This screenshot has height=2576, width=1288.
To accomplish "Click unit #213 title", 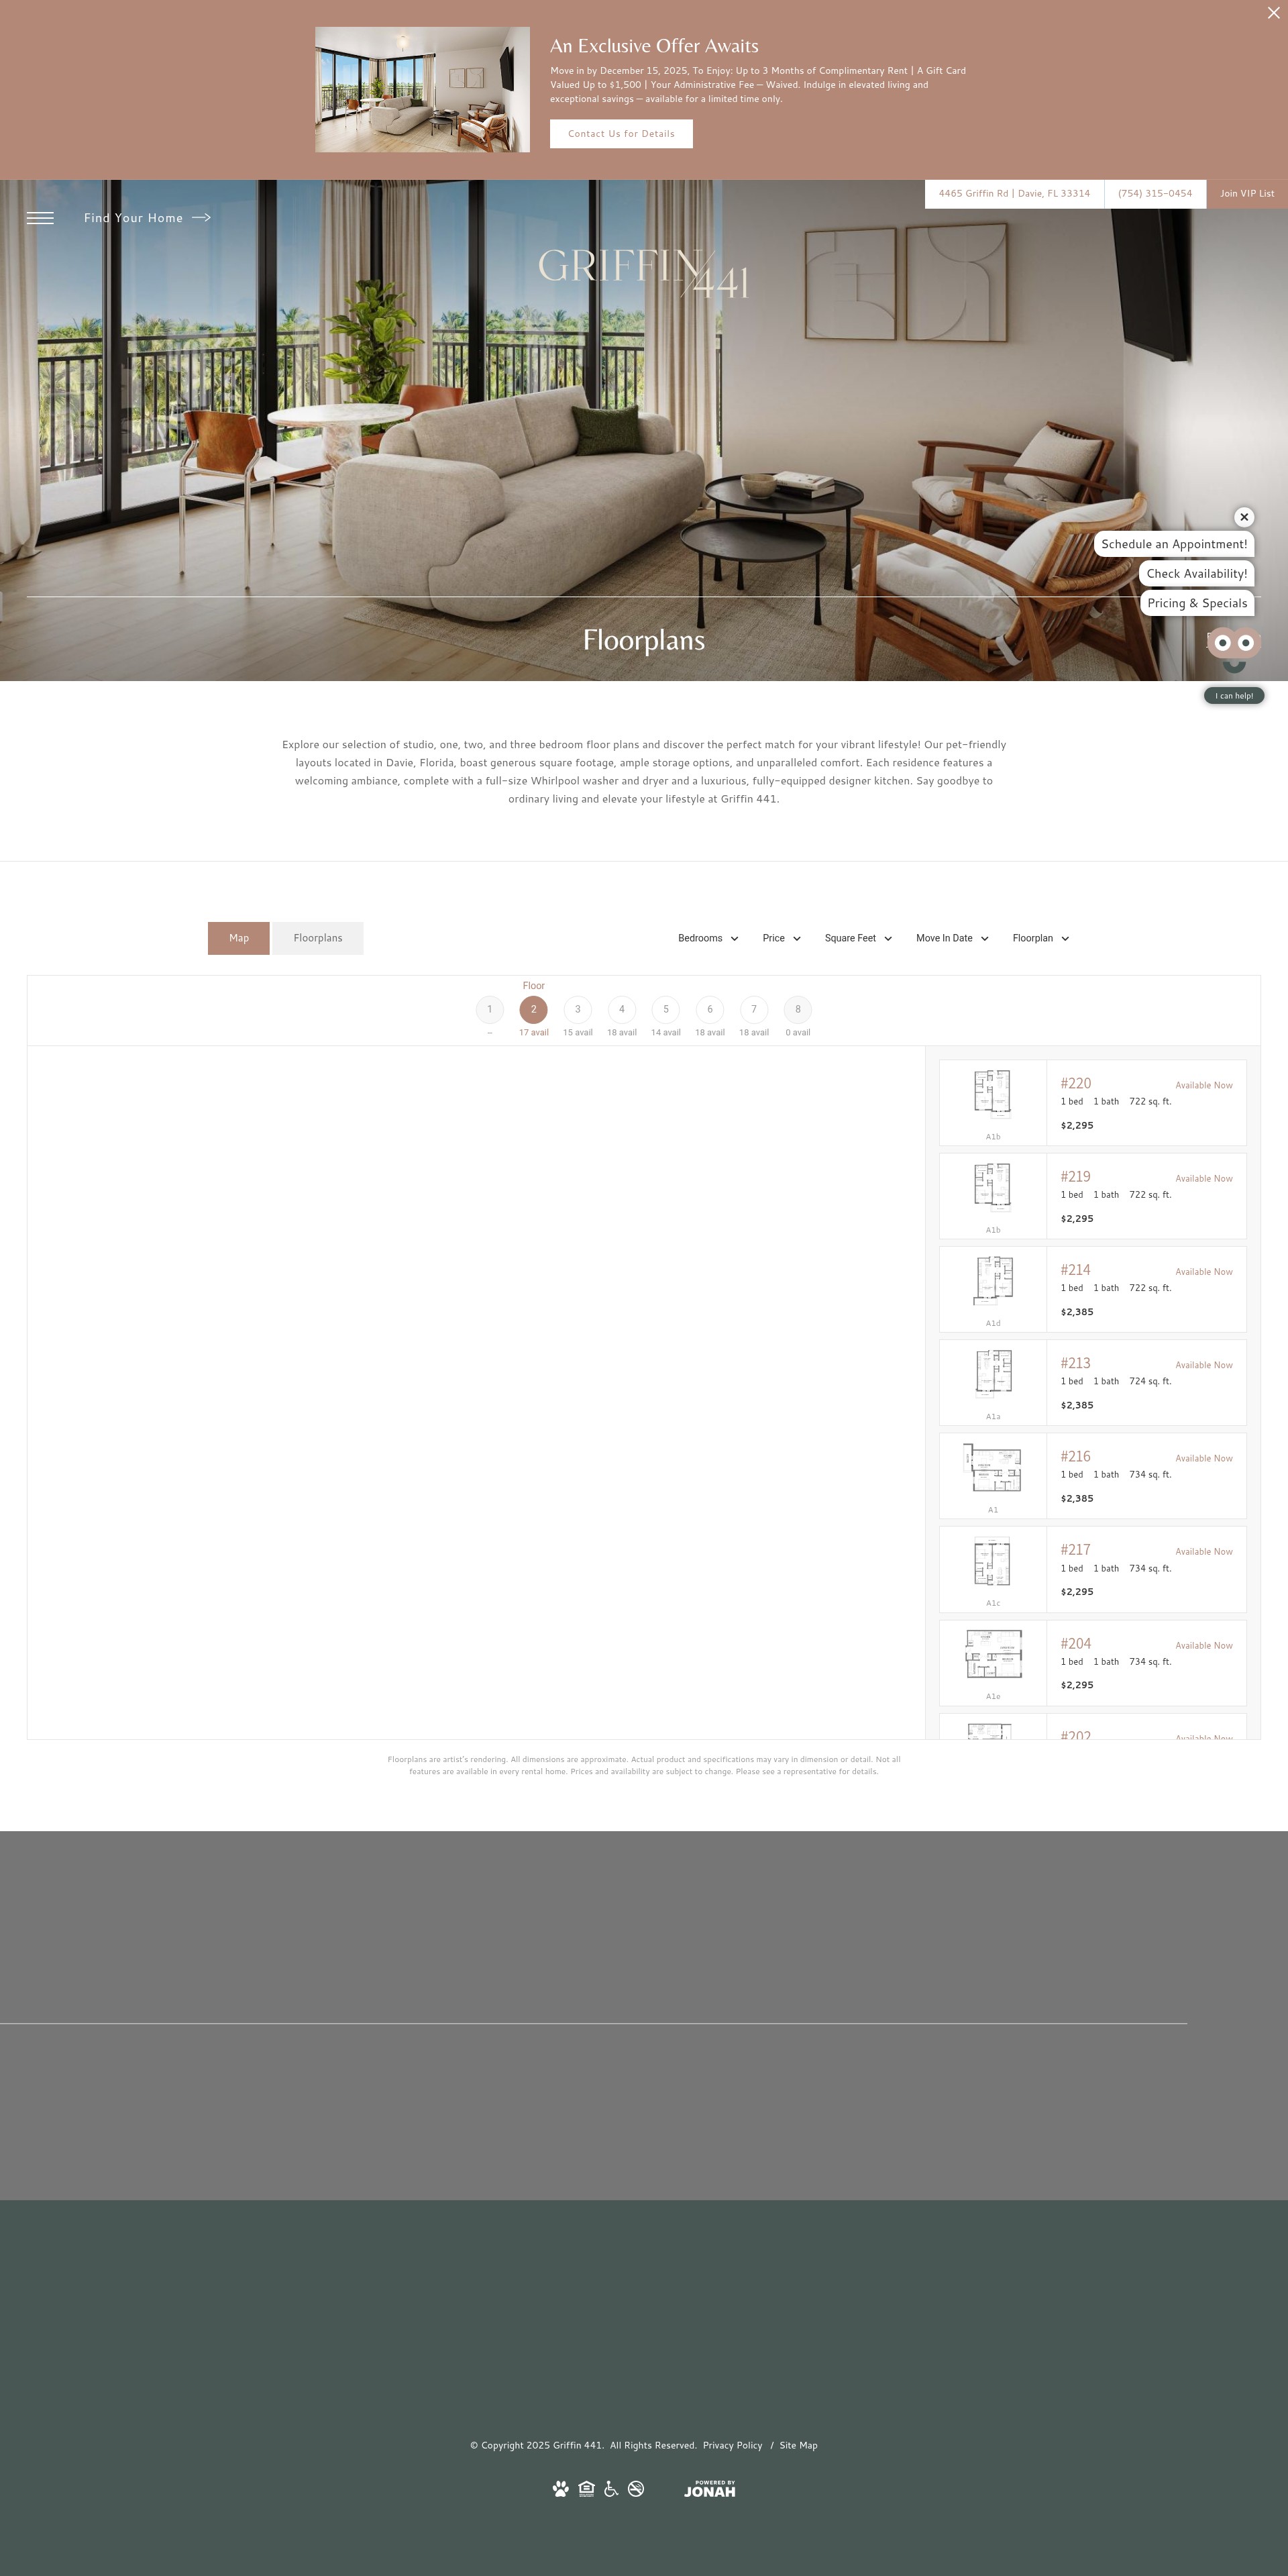I will pyautogui.click(x=1076, y=1363).
